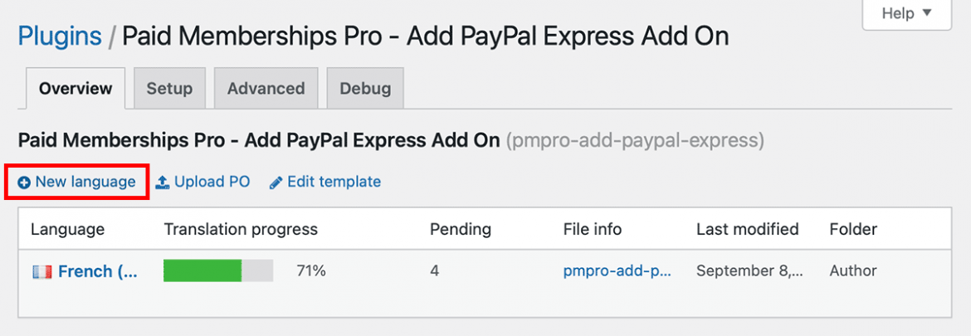Click the Pending column header
Viewport: 971px width, 336px height.
[x=460, y=229]
